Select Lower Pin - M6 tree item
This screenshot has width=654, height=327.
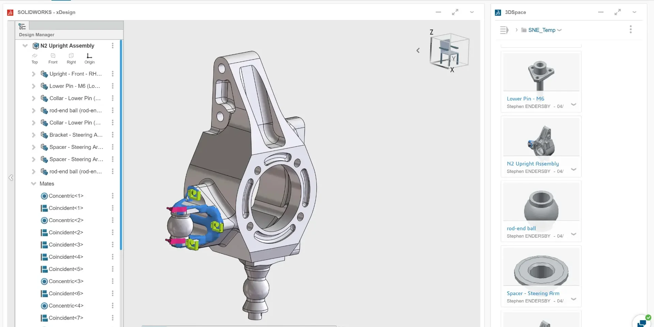[x=75, y=86]
